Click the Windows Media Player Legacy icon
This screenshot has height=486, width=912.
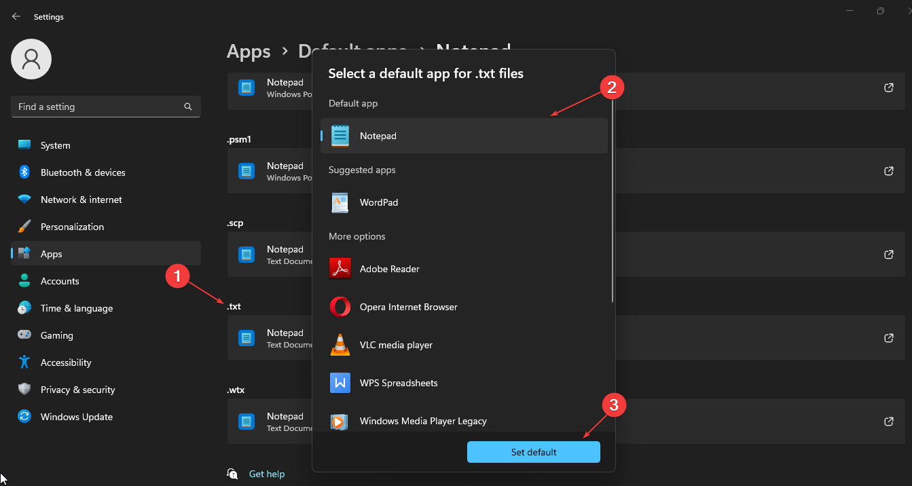pyautogui.click(x=340, y=421)
